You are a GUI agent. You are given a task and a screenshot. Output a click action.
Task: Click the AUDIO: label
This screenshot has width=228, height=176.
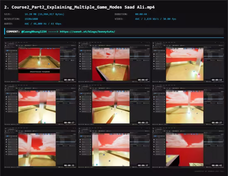click(x=8, y=24)
